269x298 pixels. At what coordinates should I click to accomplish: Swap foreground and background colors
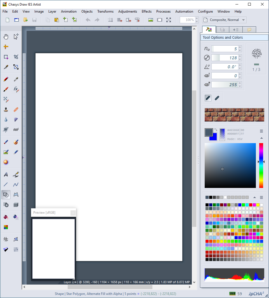[x=216, y=130]
